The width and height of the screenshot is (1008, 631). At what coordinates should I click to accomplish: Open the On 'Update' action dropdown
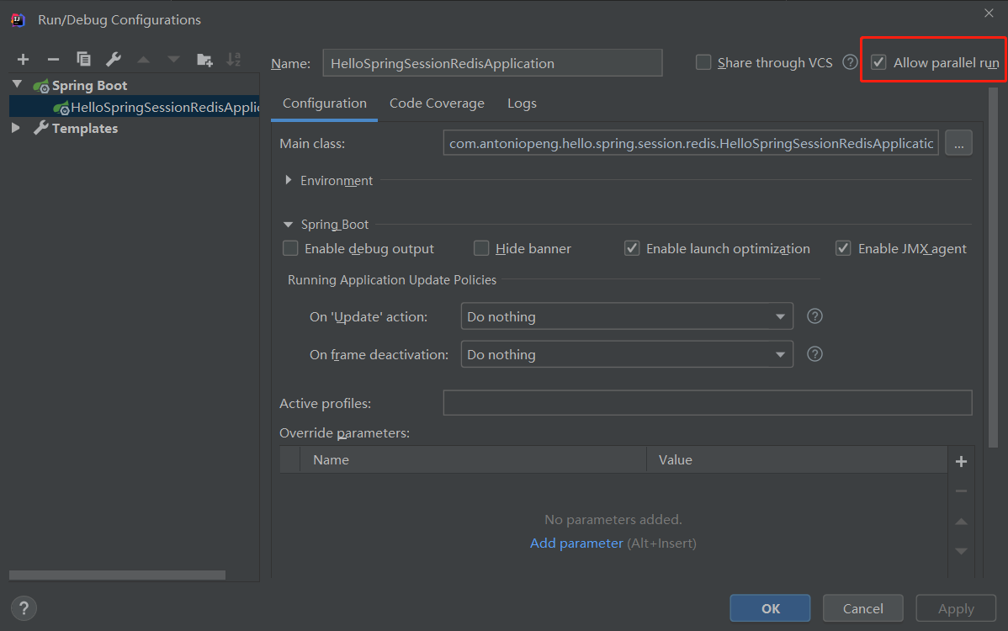[x=627, y=316]
